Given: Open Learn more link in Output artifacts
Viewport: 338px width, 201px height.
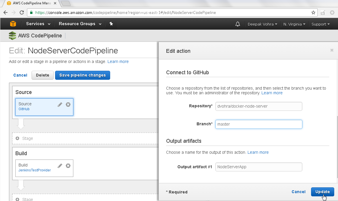Looking at the screenshot, I should (258, 152).
